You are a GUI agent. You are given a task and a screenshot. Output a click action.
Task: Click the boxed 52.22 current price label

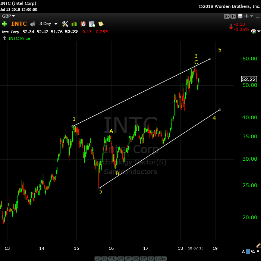click(249, 79)
